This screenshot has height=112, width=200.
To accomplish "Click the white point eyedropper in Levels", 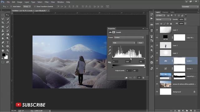I will 110,54.
